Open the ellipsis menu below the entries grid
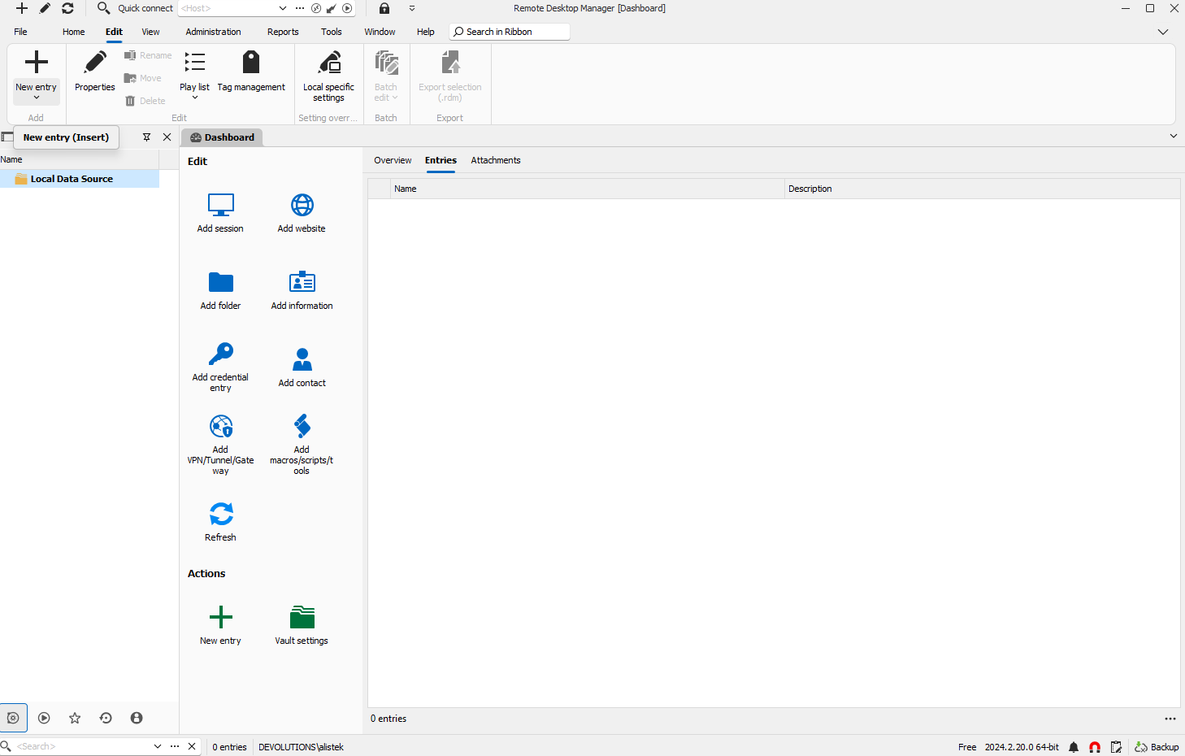Screen dimensions: 1185x756 click(1170, 719)
